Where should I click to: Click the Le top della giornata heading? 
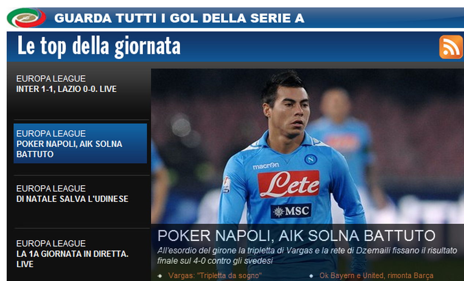99,46
